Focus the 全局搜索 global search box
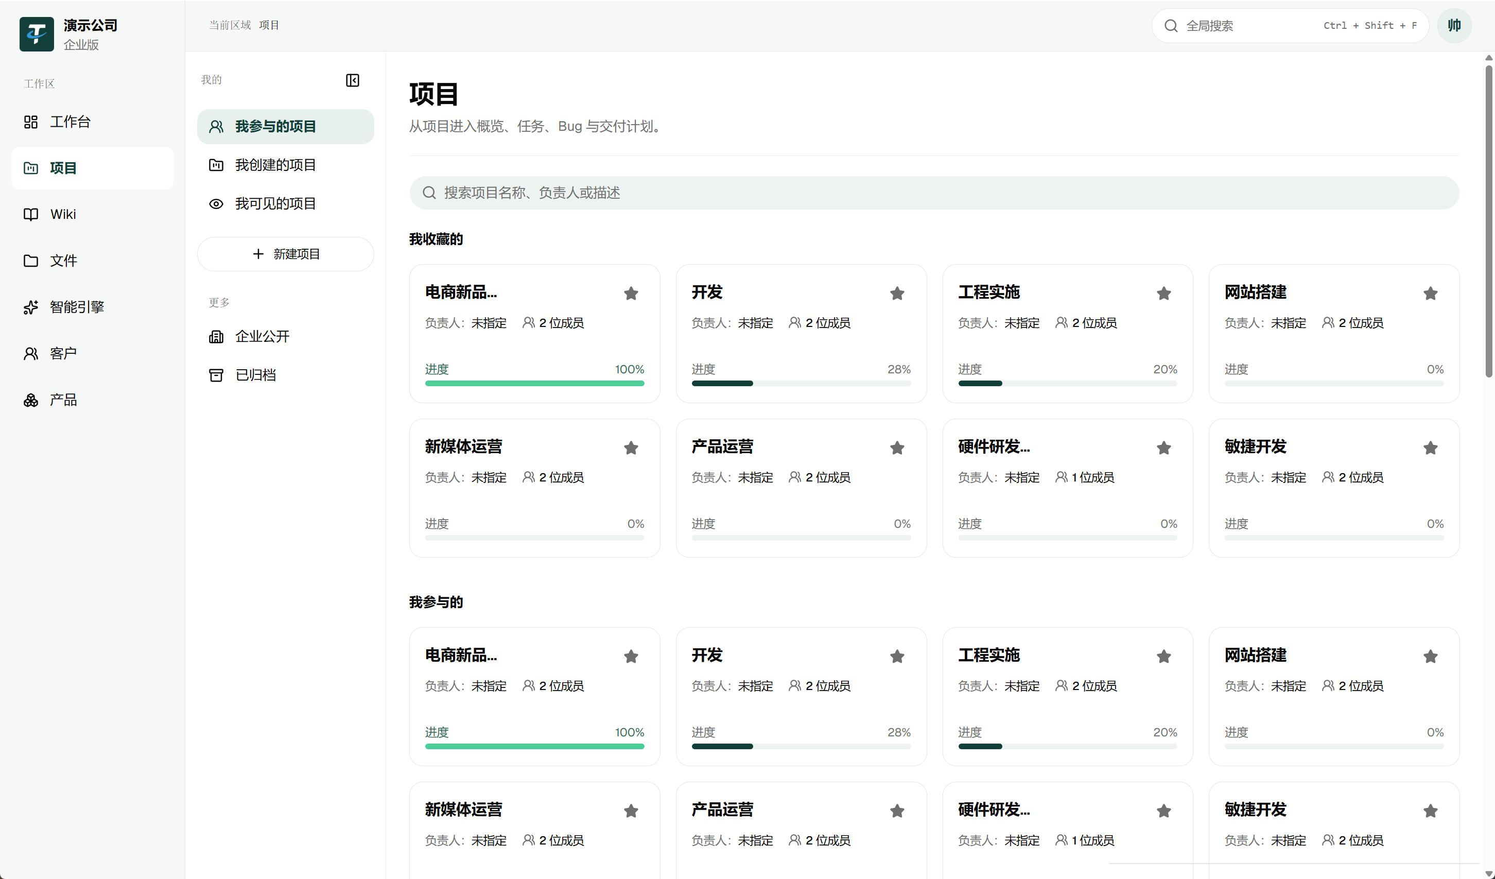This screenshot has height=879, width=1495. tap(1290, 26)
